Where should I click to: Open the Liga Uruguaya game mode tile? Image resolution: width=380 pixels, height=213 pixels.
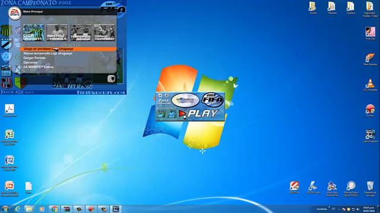pyautogui.click(x=33, y=33)
